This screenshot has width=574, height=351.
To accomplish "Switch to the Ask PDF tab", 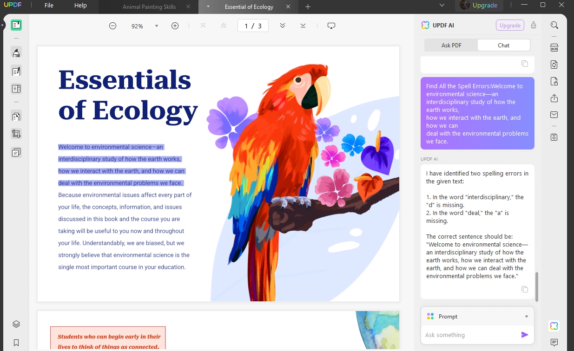I will [451, 45].
